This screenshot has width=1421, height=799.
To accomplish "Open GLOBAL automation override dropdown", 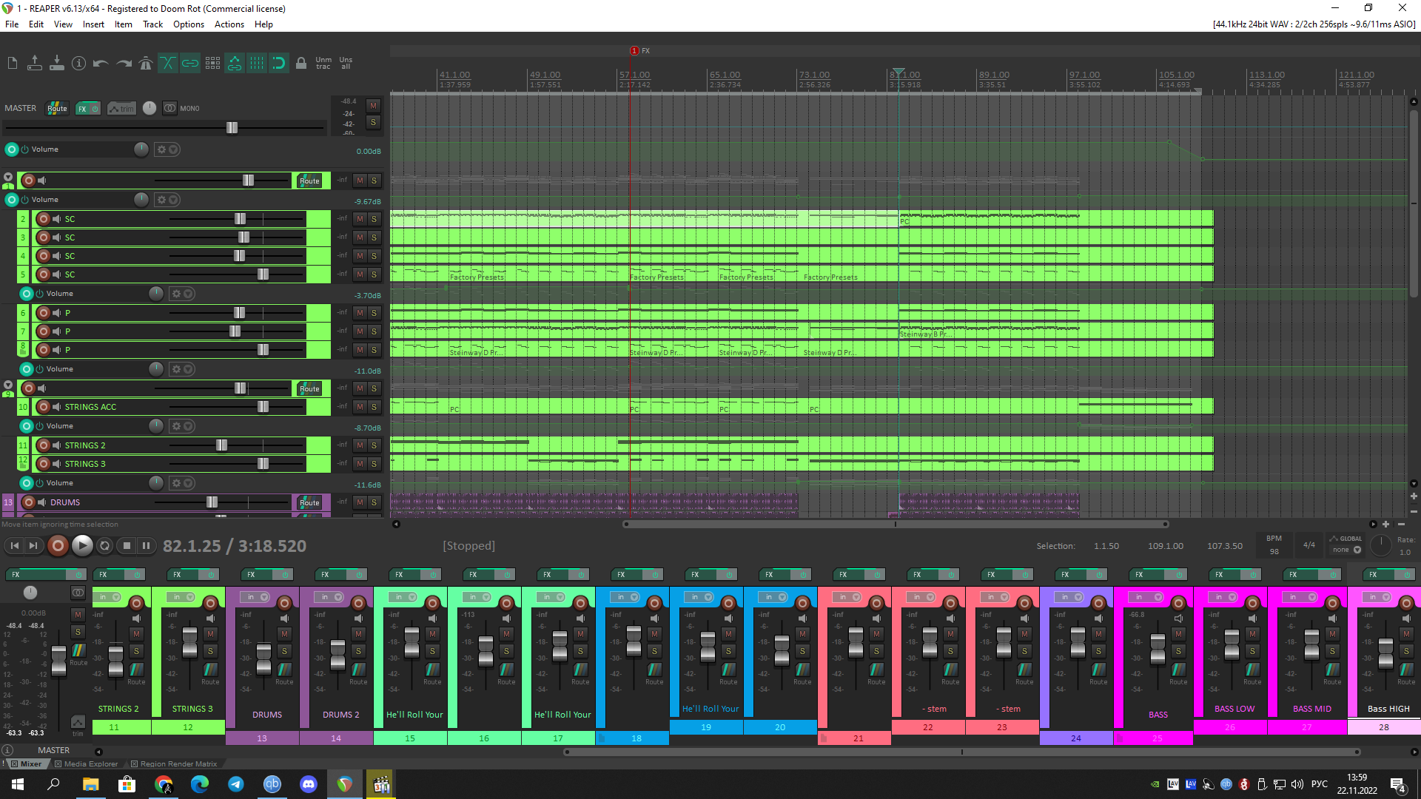I will coord(1347,550).
